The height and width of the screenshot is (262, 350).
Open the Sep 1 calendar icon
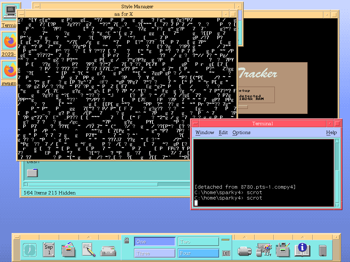(49, 250)
